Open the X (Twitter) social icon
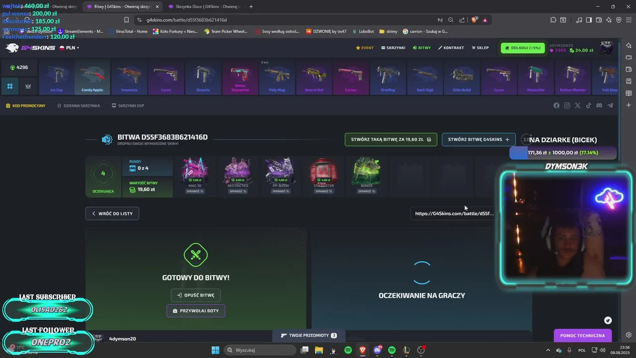Viewport: 636px width, 358px height. [577, 105]
